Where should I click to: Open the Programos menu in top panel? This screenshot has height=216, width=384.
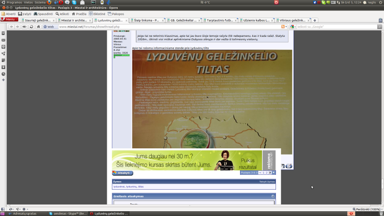[x=11, y=2]
